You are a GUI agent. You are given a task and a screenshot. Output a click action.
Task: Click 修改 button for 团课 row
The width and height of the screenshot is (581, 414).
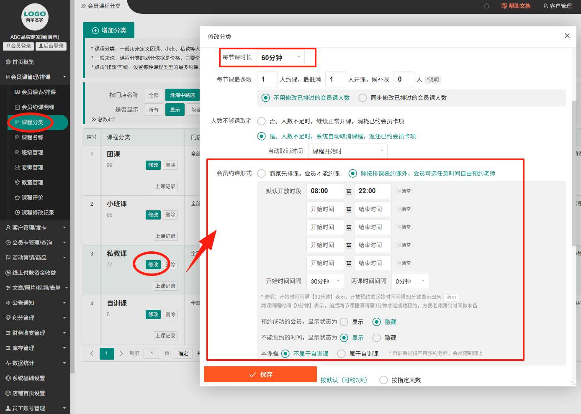point(153,165)
